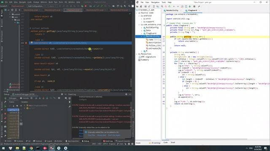Screen dimensions: 270x151
Task: Go back using JADX left arrow icon
Action: (x=174, y=7)
